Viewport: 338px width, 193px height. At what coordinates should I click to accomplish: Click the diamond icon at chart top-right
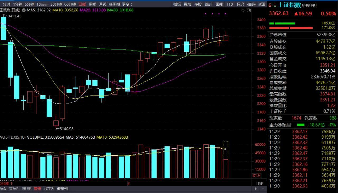tap(243, 10)
